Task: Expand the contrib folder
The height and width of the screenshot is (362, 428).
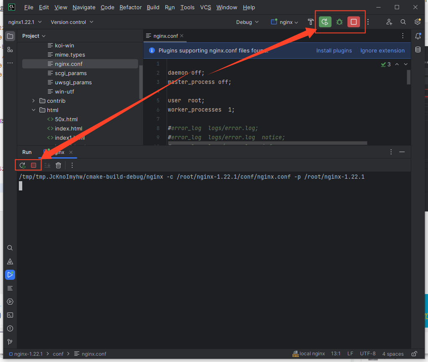Action: pos(33,101)
